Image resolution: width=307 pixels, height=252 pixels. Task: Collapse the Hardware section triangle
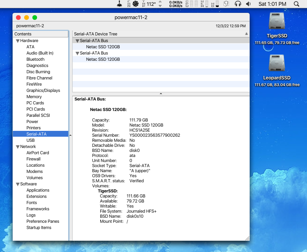(x=18, y=41)
